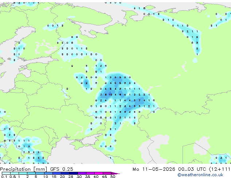
Task: Select the 45–50 mm legend color box
Action: pyautogui.click(x=107, y=173)
